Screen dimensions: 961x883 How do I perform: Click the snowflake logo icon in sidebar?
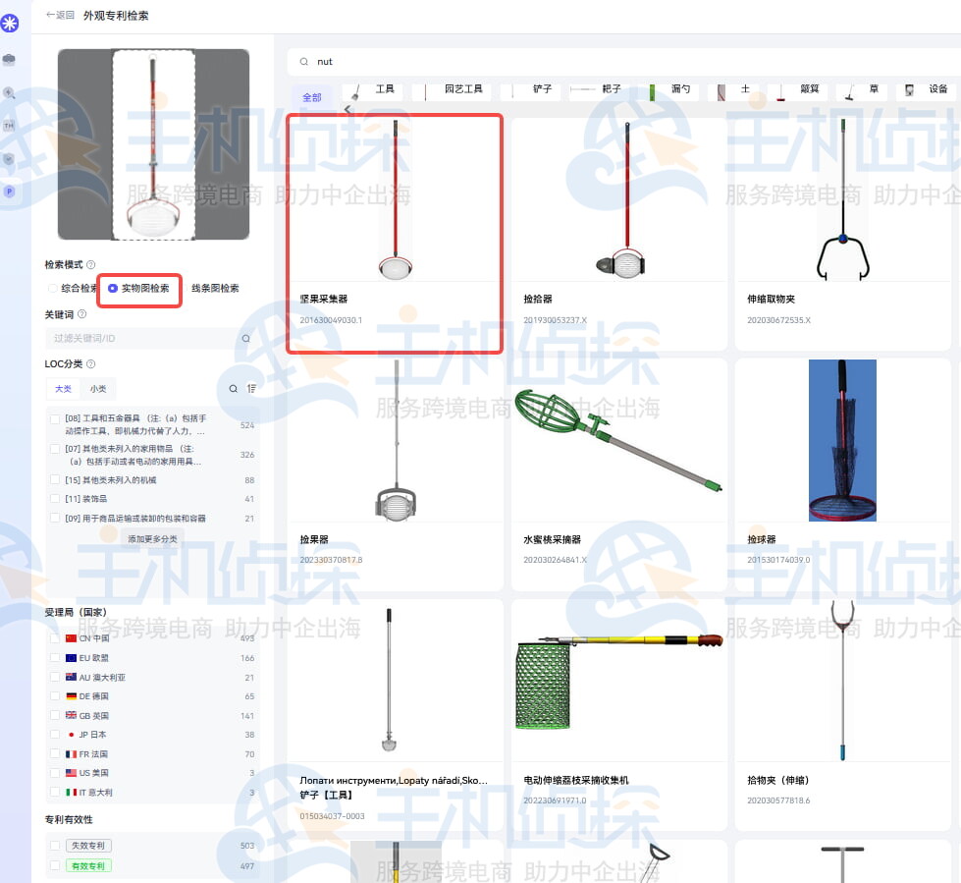pos(10,24)
